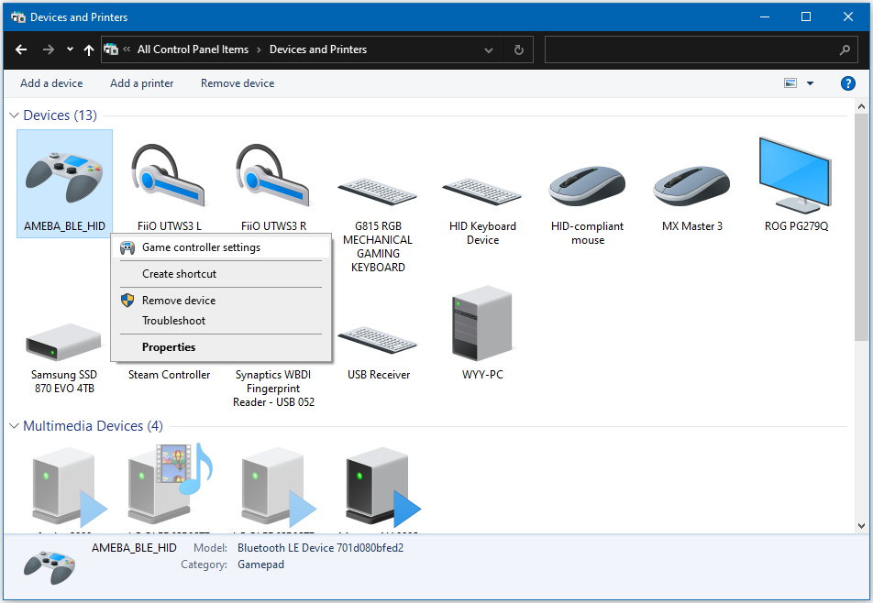Click the G815 RGB Mechanical Gaming Keyboard icon

(378, 191)
